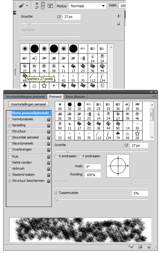Create new brush preset icon in picker

pyautogui.click(x=118, y=24)
